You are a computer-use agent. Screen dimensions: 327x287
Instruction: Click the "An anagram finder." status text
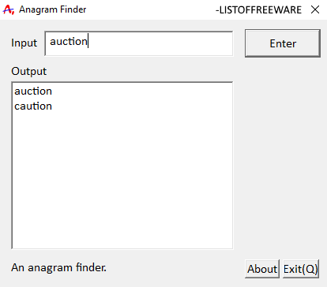point(58,267)
